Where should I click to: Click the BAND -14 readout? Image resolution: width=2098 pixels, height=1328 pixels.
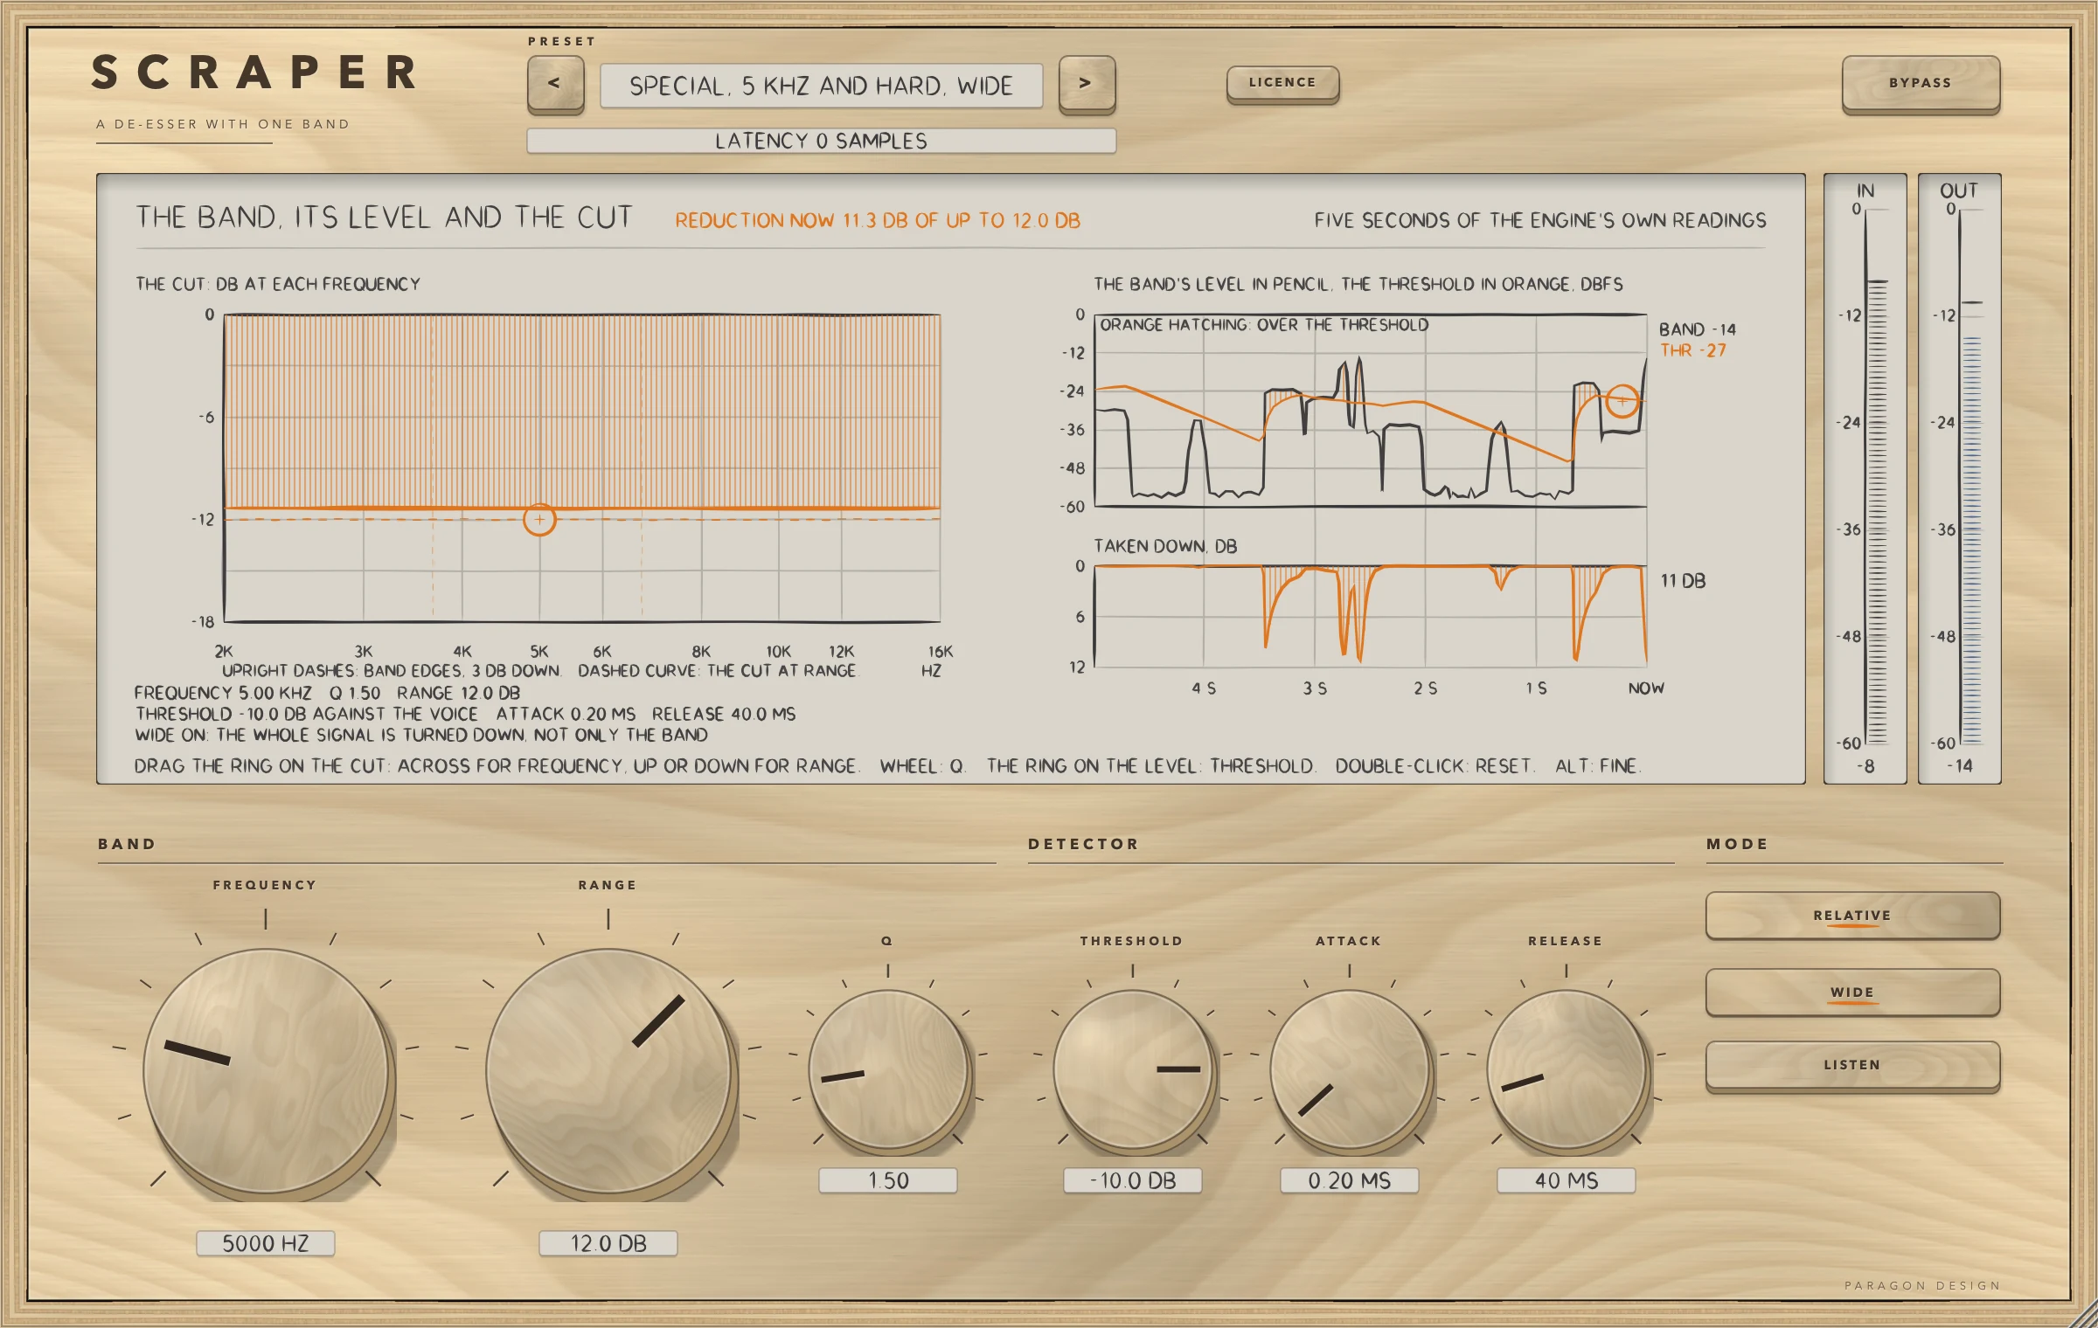coord(1698,329)
